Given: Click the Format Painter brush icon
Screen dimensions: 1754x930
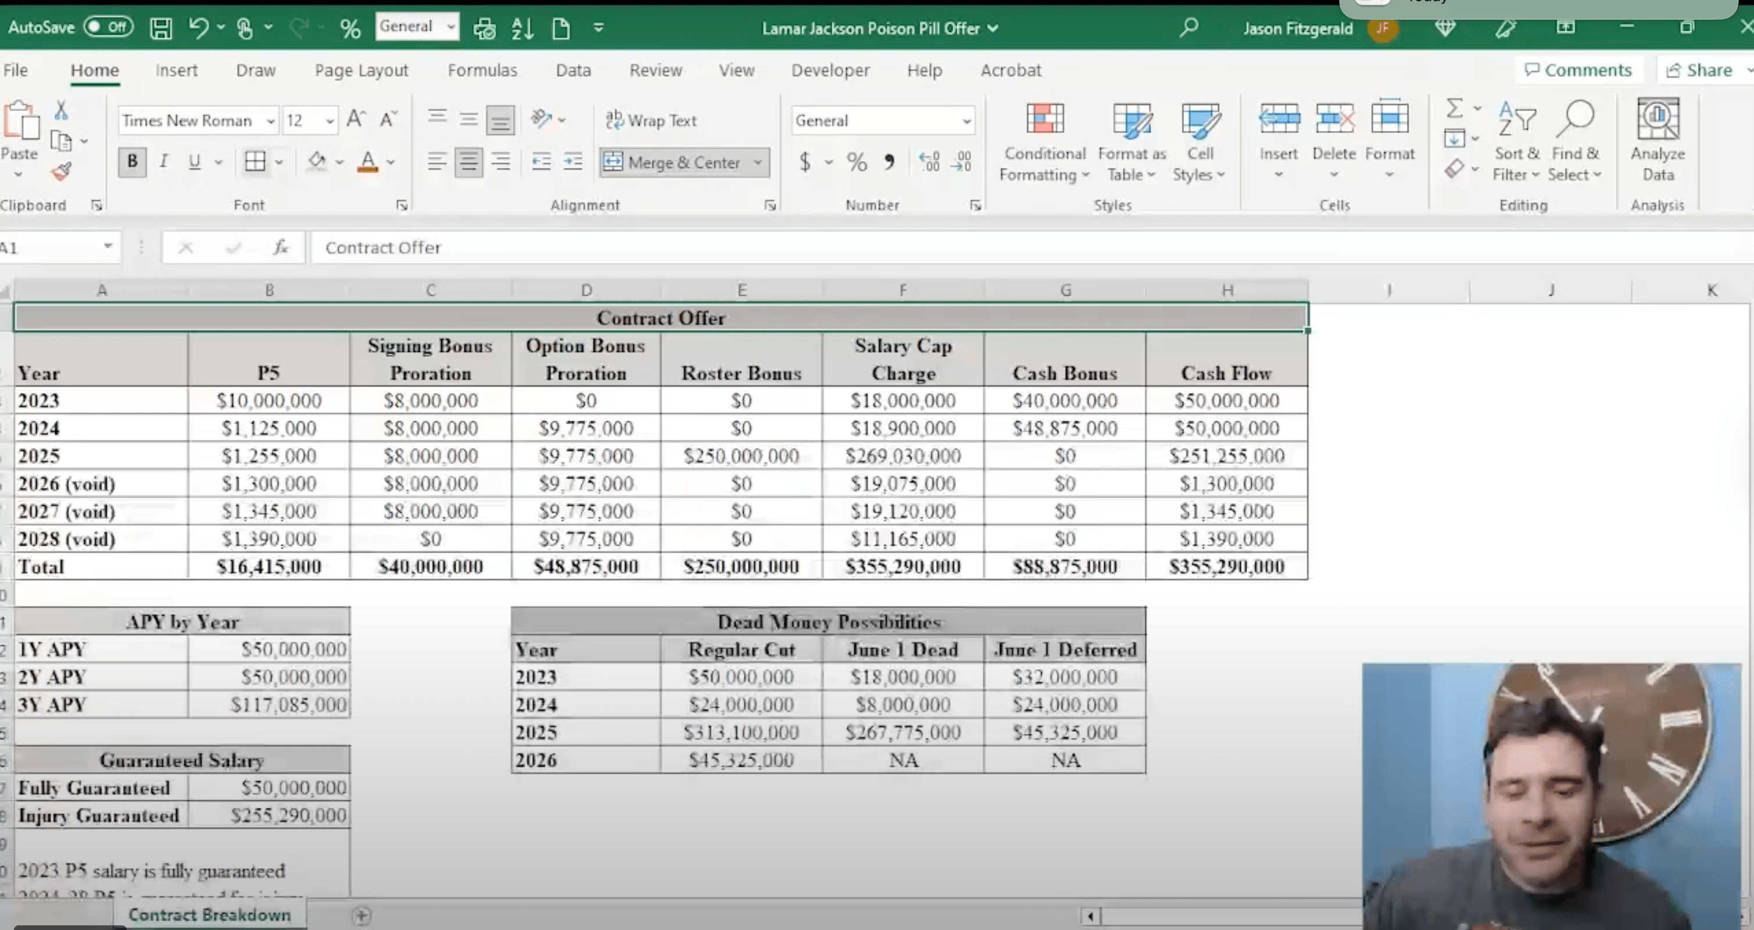Looking at the screenshot, I should tap(61, 171).
